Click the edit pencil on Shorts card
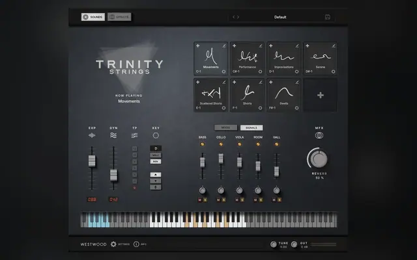Screen dimensions: 417x260 pos(261,83)
